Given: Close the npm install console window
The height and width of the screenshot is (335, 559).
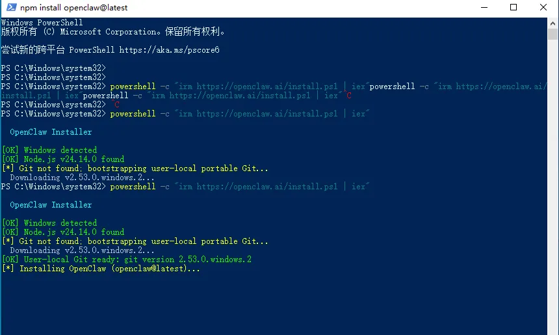Looking at the screenshot, I should tap(543, 8).
